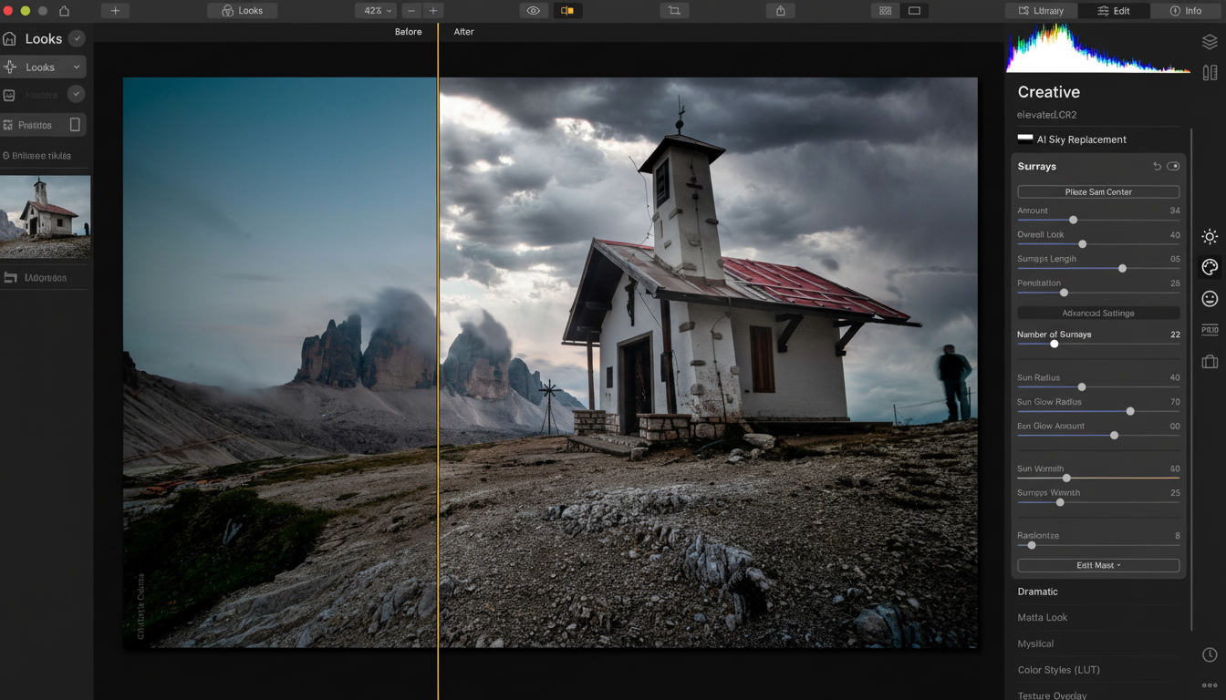The width and height of the screenshot is (1226, 700).
Task: Open the Layers panel icon
Action: click(1210, 41)
